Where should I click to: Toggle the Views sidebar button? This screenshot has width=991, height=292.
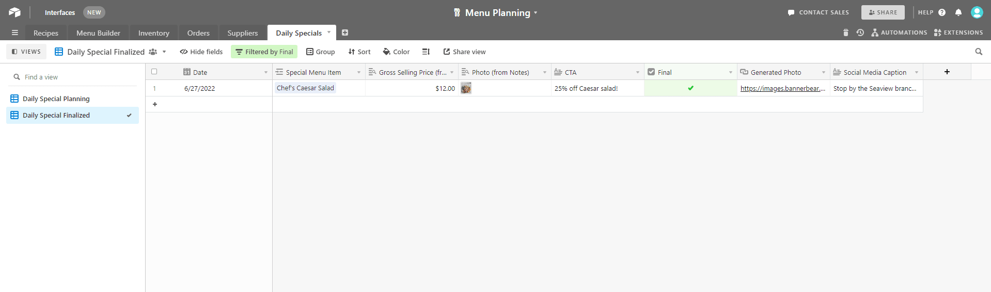(26, 52)
